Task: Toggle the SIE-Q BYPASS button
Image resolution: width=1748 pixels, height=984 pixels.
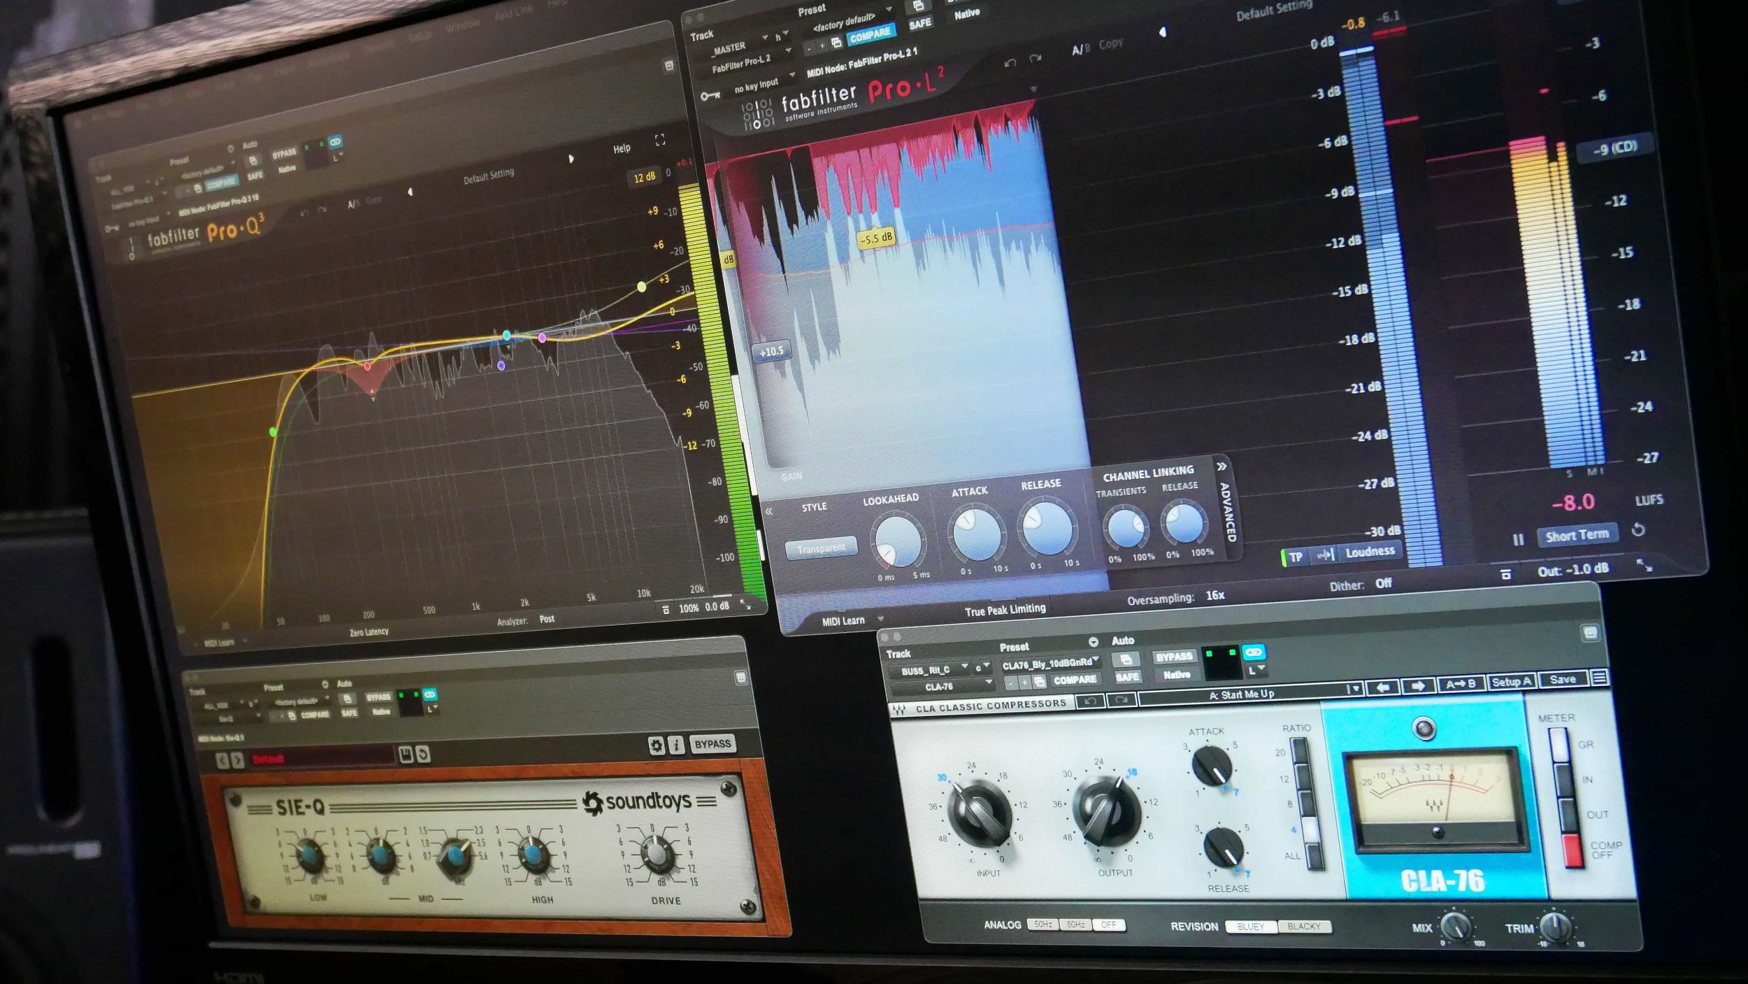Action: (712, 743)
